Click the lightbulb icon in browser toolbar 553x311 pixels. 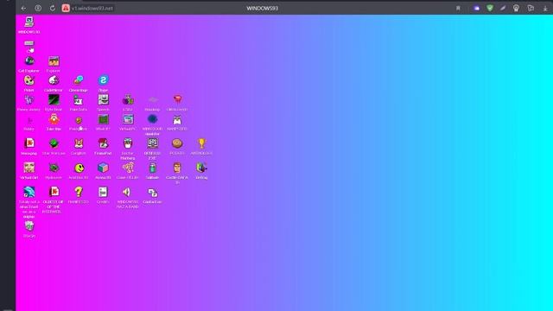[516, 8]
